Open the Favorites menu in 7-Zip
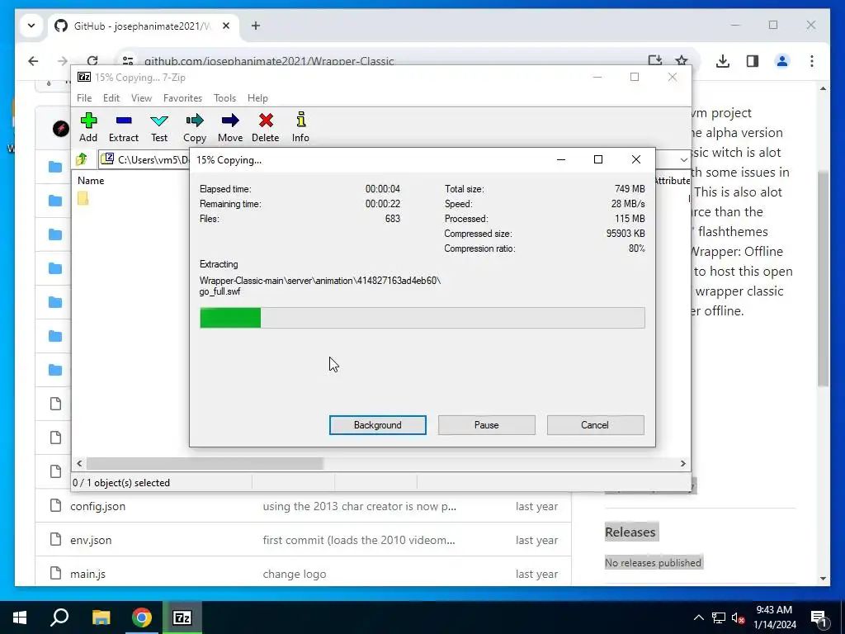 [182, 98]
